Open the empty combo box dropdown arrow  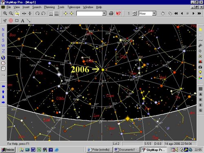(104, 13)
